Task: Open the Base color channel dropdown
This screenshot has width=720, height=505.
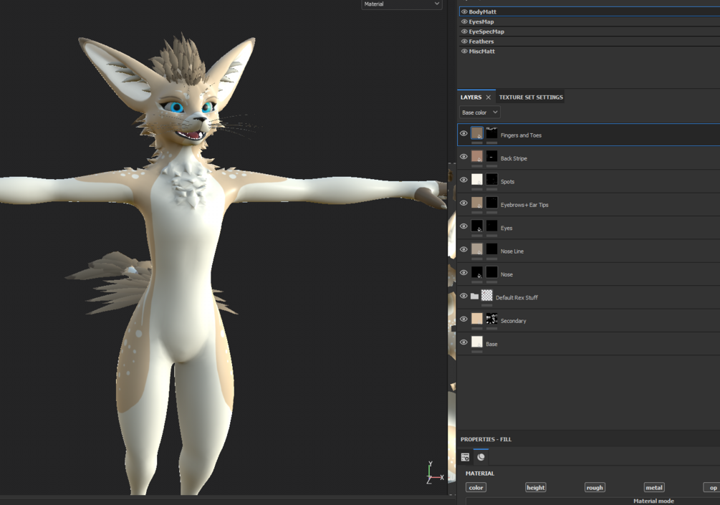Action: tap(479, 112)
